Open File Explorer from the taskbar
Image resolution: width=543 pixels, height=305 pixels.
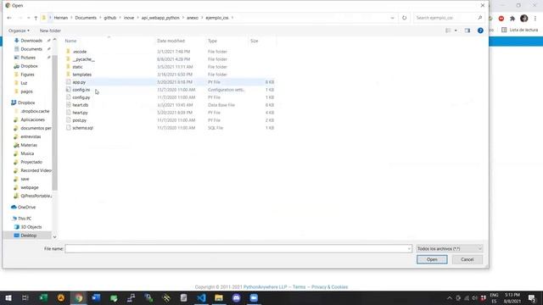point(219,297)
